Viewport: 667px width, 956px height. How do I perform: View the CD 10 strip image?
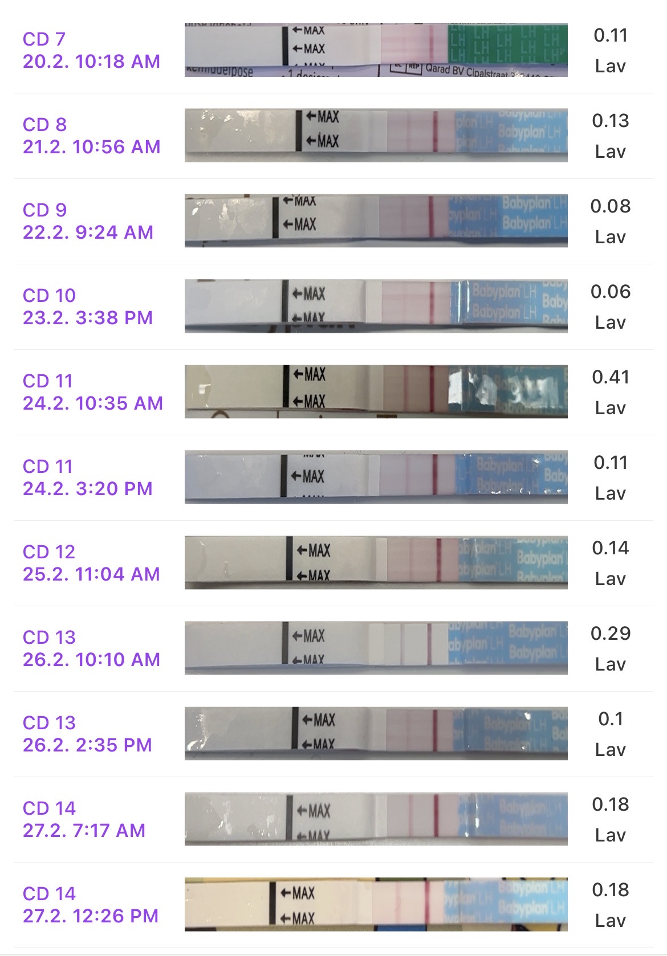[x=376, y=307]
